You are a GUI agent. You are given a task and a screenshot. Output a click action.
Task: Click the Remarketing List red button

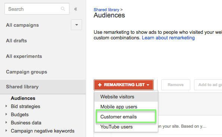(x=123, y=85)
